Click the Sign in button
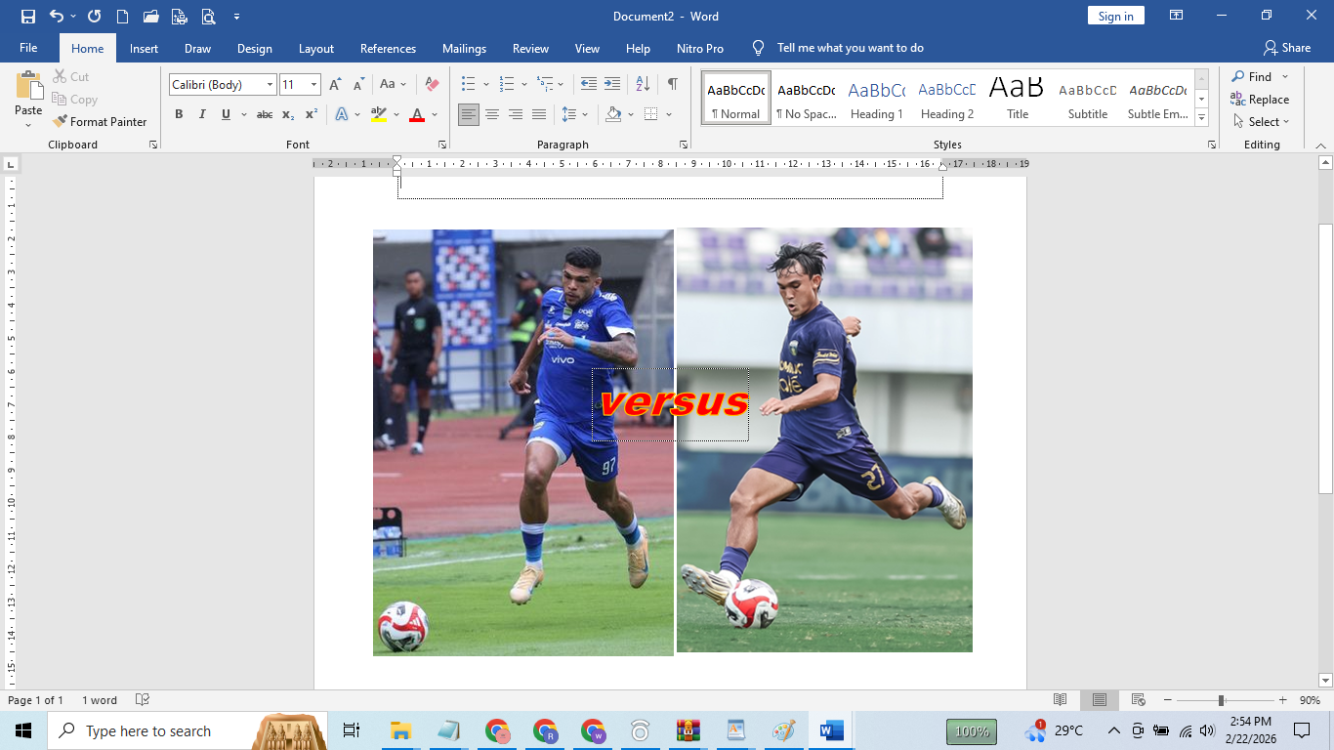Screen dimensions: 1334x750 tap(1115, 16)
